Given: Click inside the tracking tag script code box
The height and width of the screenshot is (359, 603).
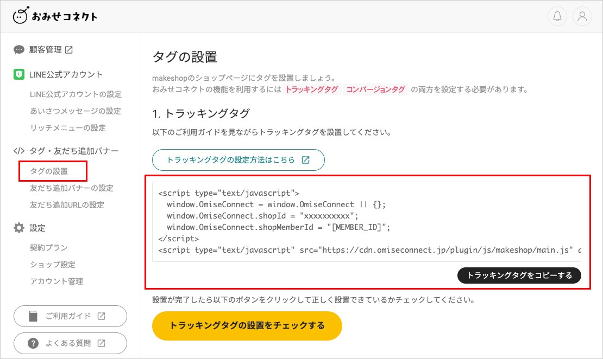Looking at the screenshot, I should point(367,222).
